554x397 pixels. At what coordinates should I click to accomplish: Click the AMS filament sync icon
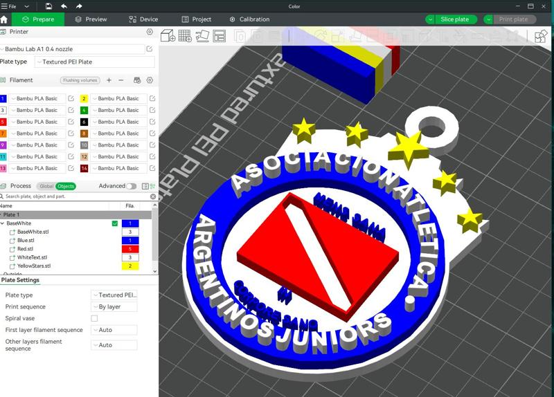137,80
